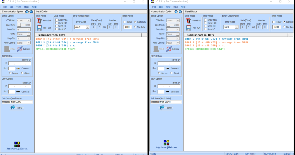Click TCP Port field in left window

click(x=12, y=69)
